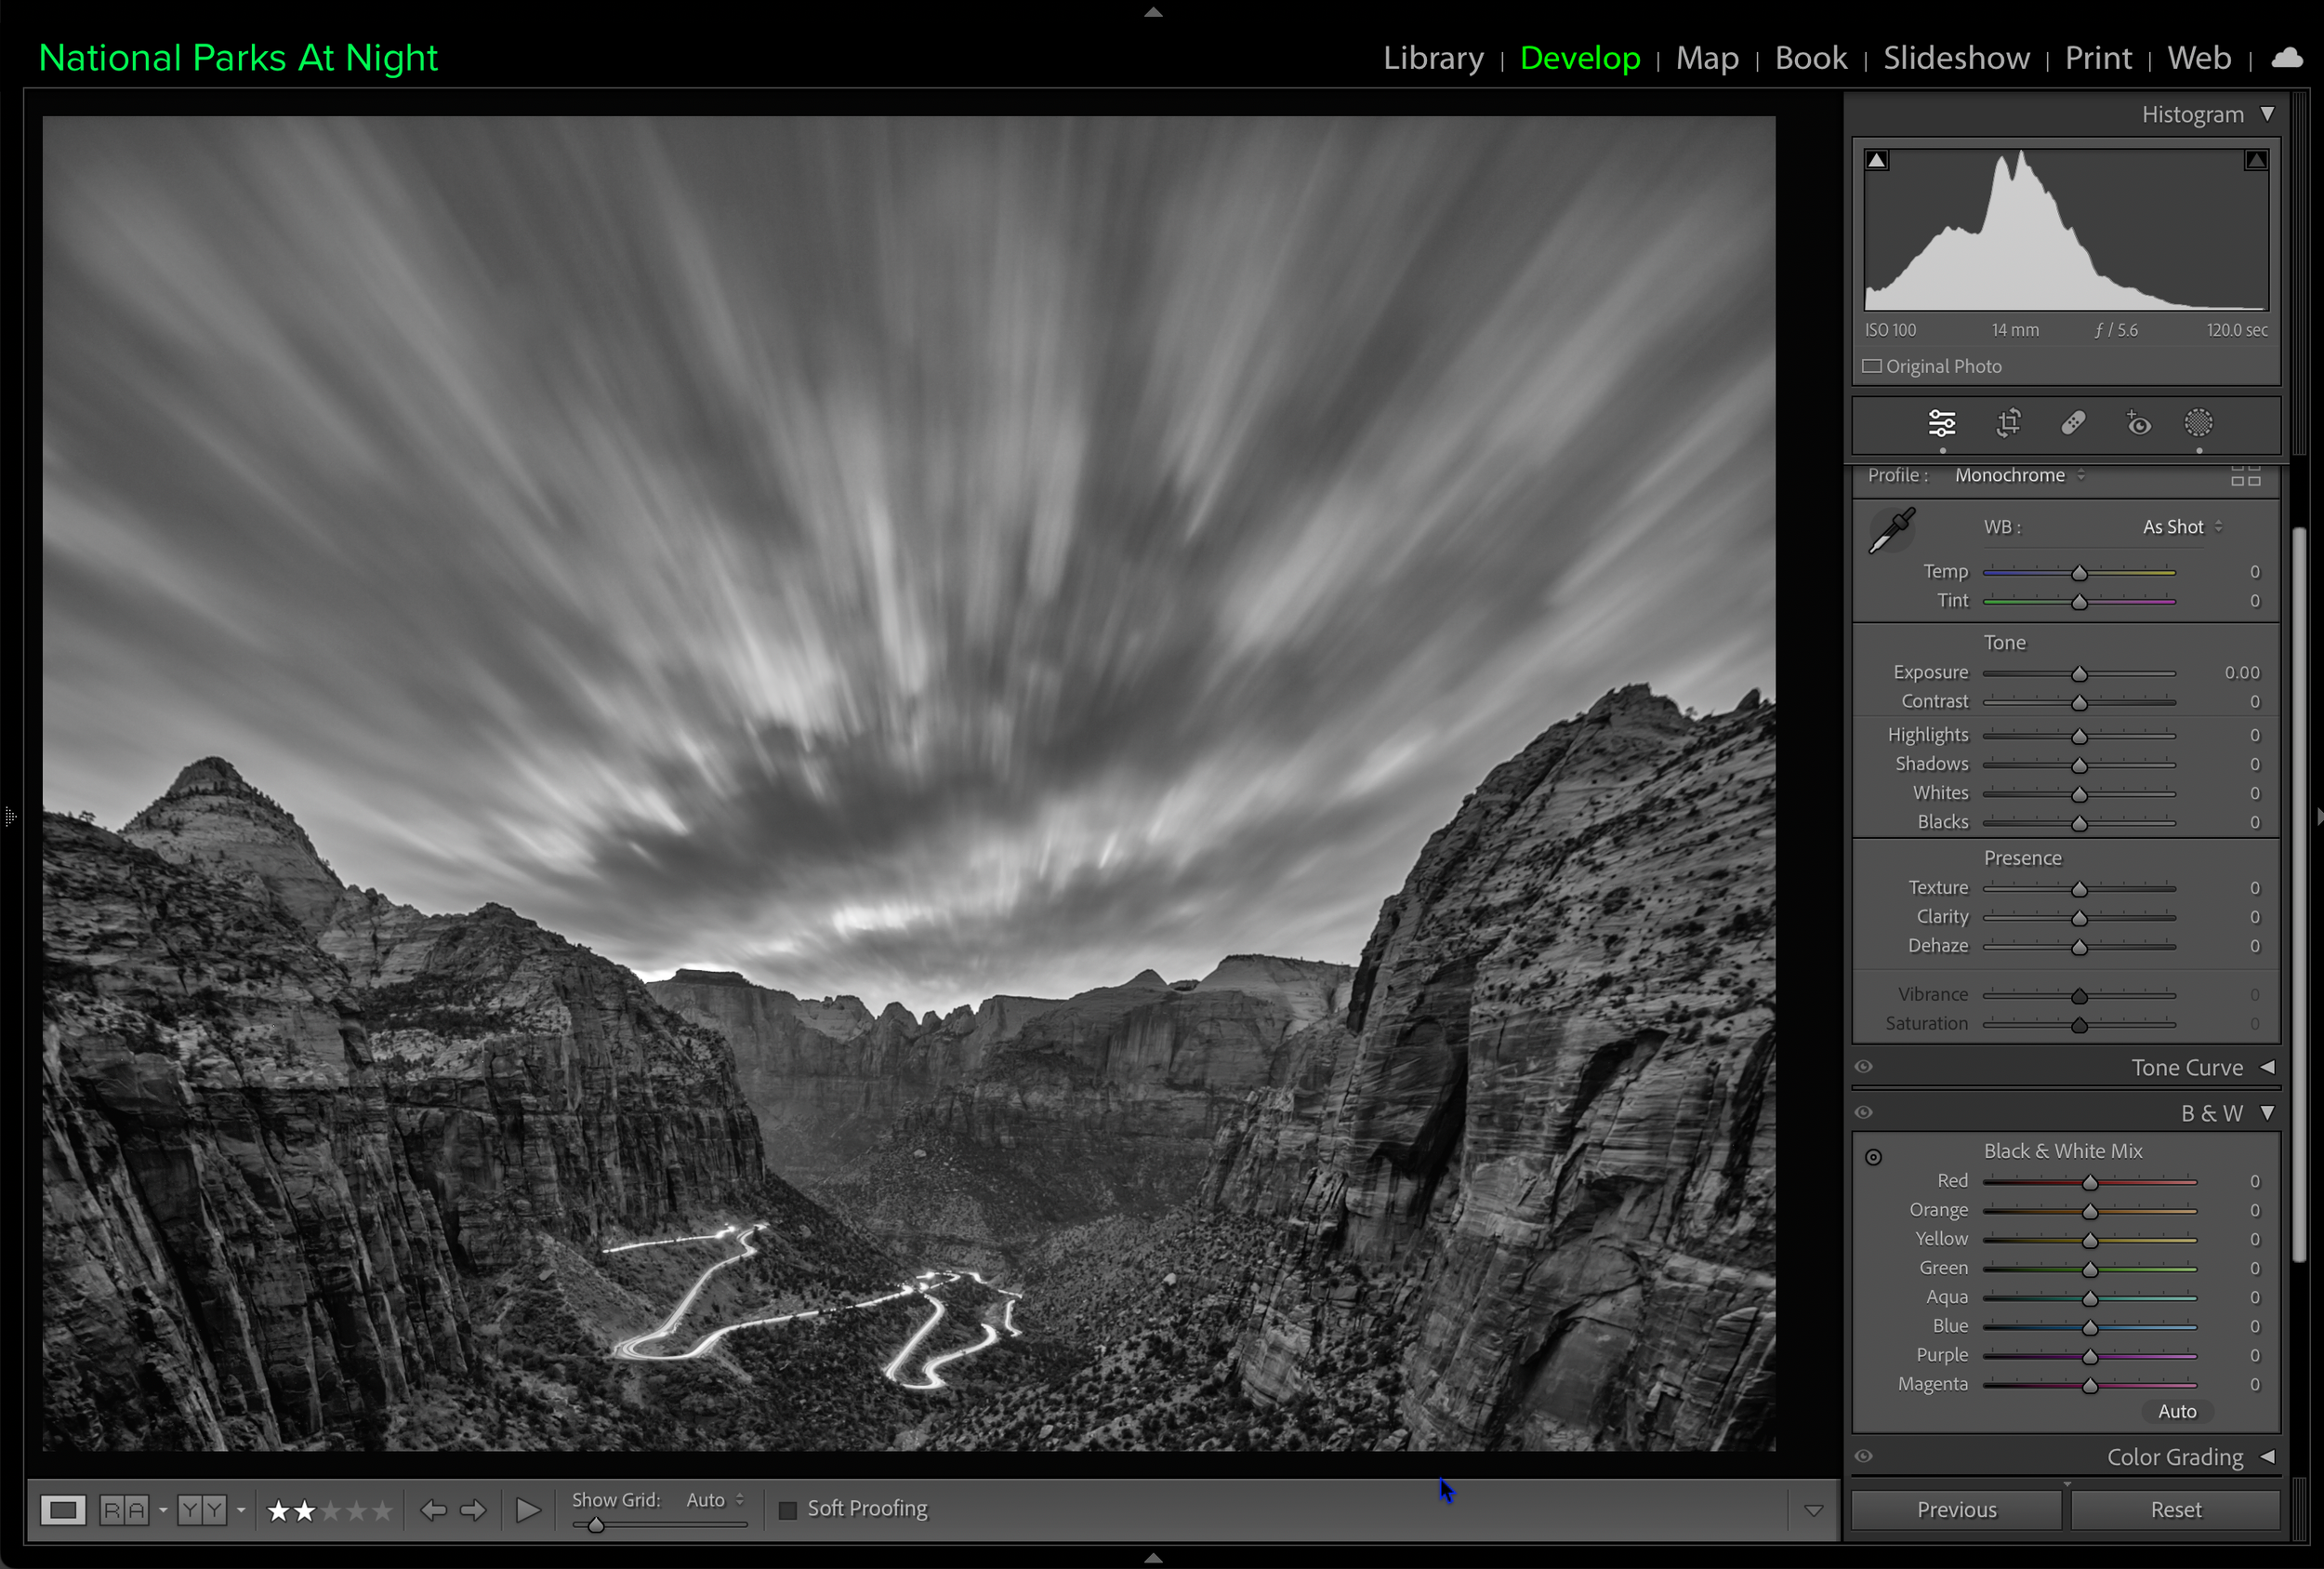The width and height of the screenshot is (2324, 1569).
Task: Toggle the B & W panel eye switch
Action: (1863, 1112)
